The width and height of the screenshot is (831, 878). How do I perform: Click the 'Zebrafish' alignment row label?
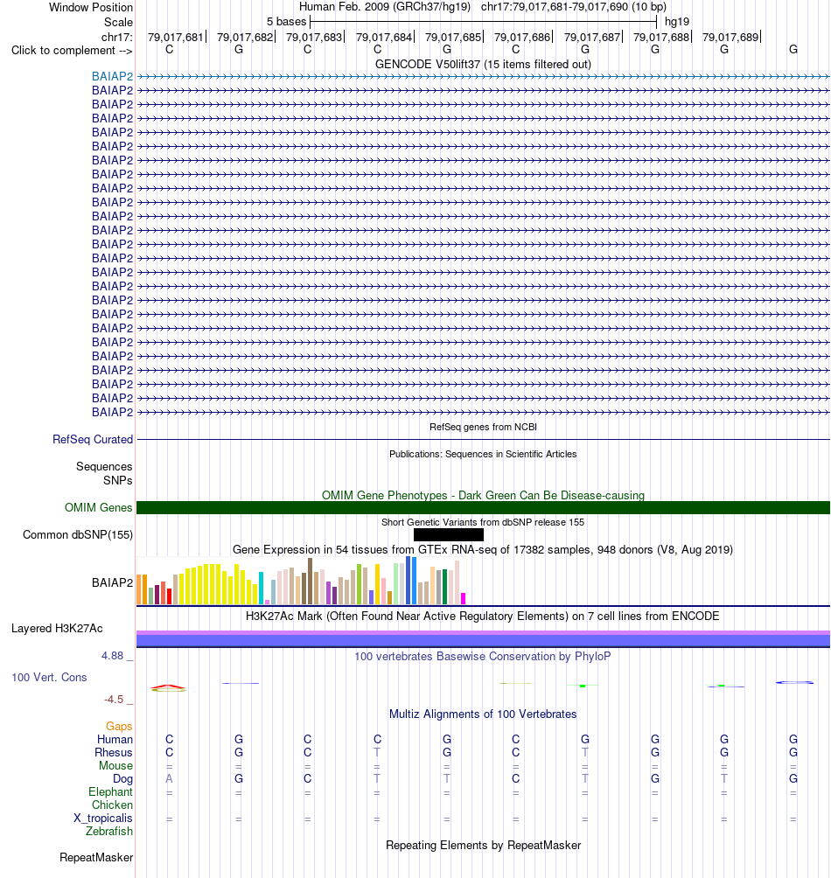[x=109, y=832]
